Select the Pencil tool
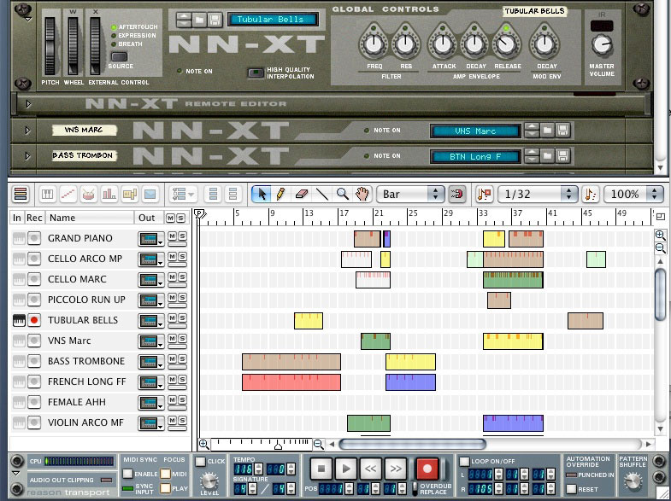Viewport: 671px width, 501px height. click(280, 195)
